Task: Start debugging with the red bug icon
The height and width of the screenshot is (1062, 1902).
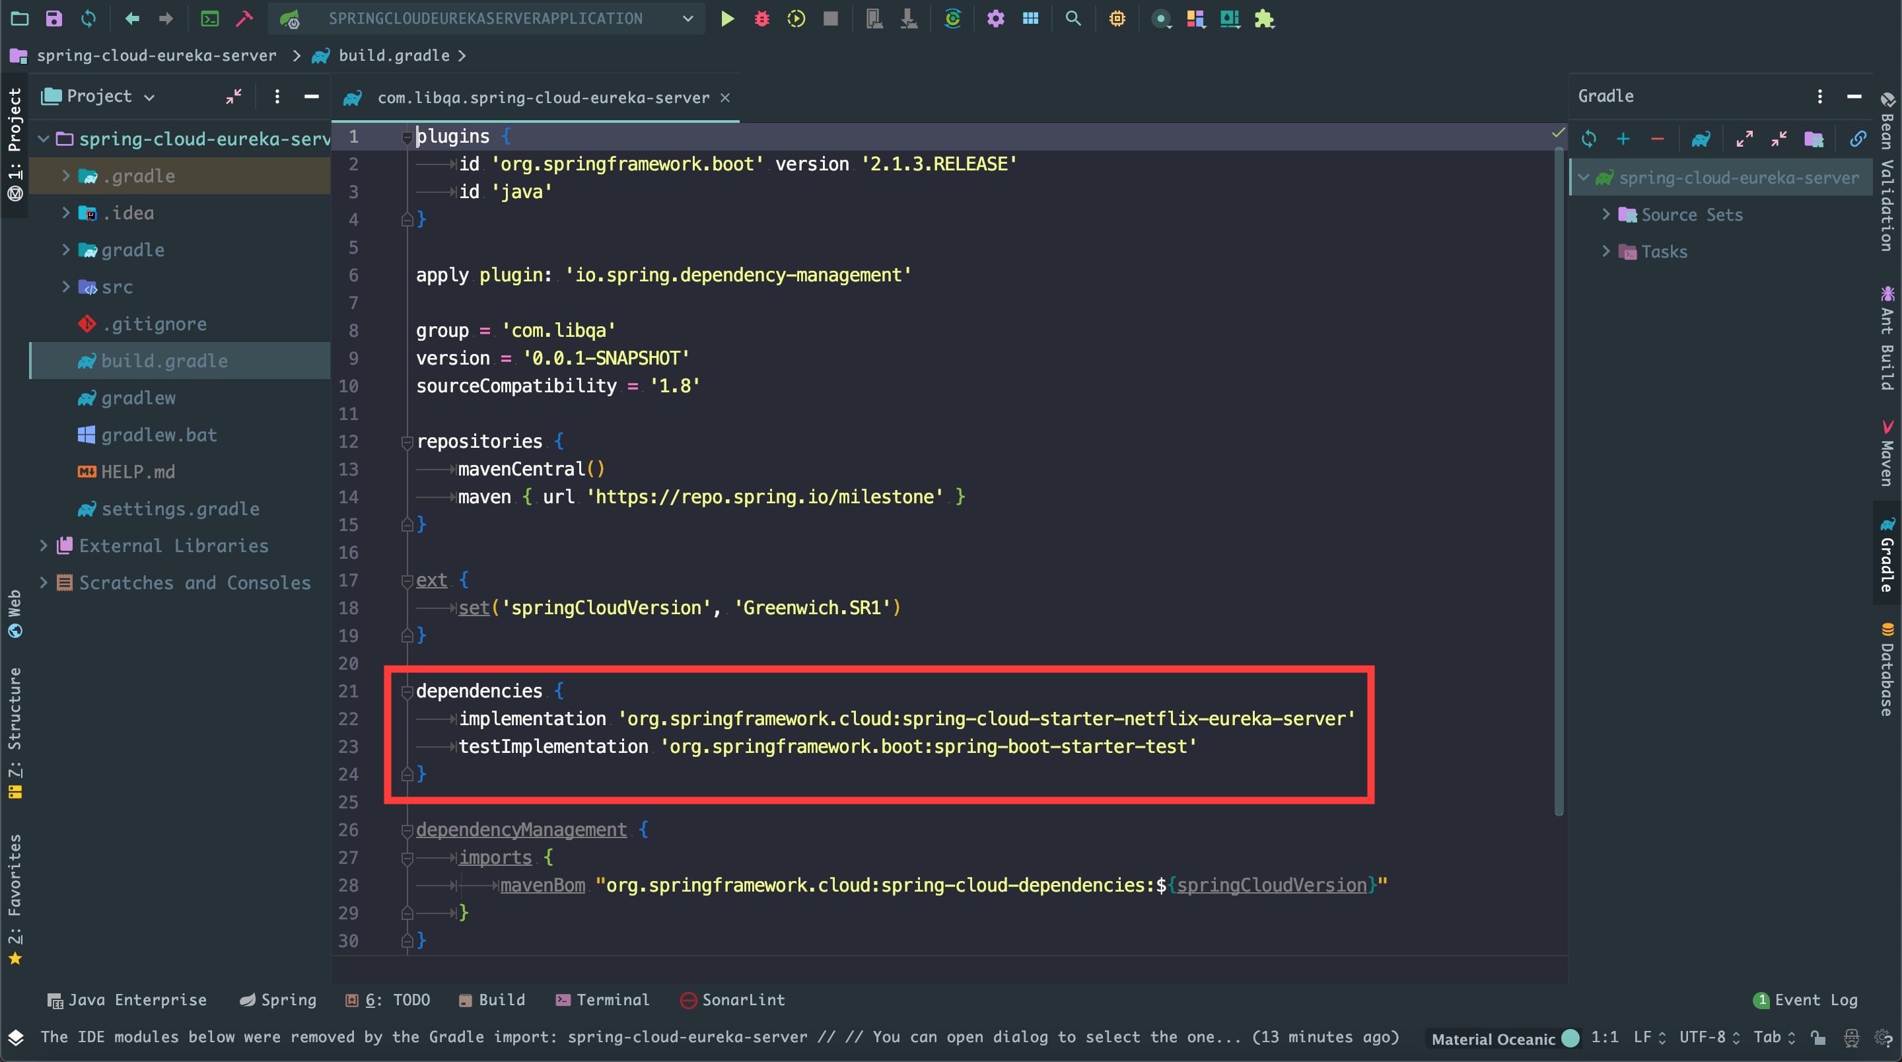Action: (762, 18)
